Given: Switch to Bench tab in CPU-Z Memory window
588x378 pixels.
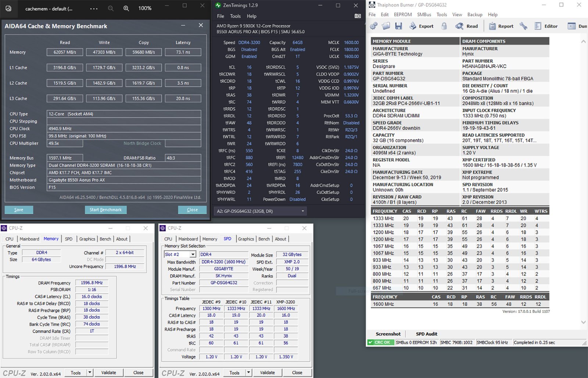Looking at the screenshot, I should click(105, 239).
